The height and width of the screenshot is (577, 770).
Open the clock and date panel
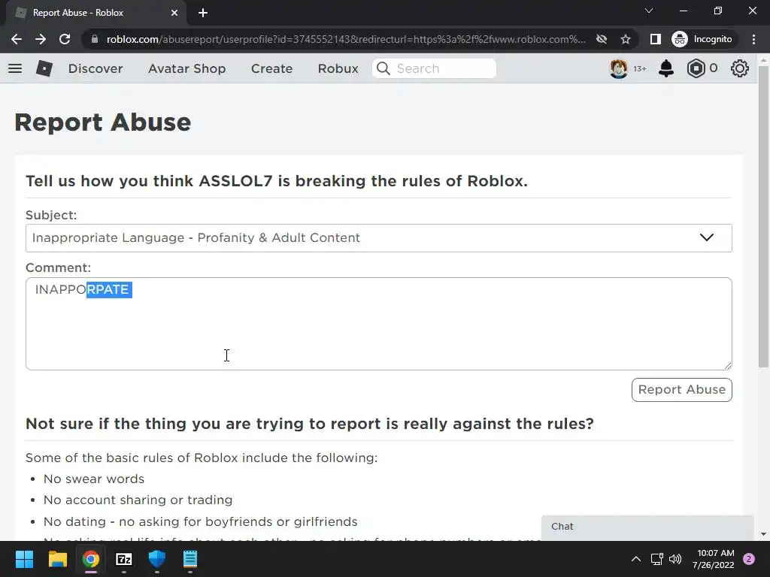[713, 559]
